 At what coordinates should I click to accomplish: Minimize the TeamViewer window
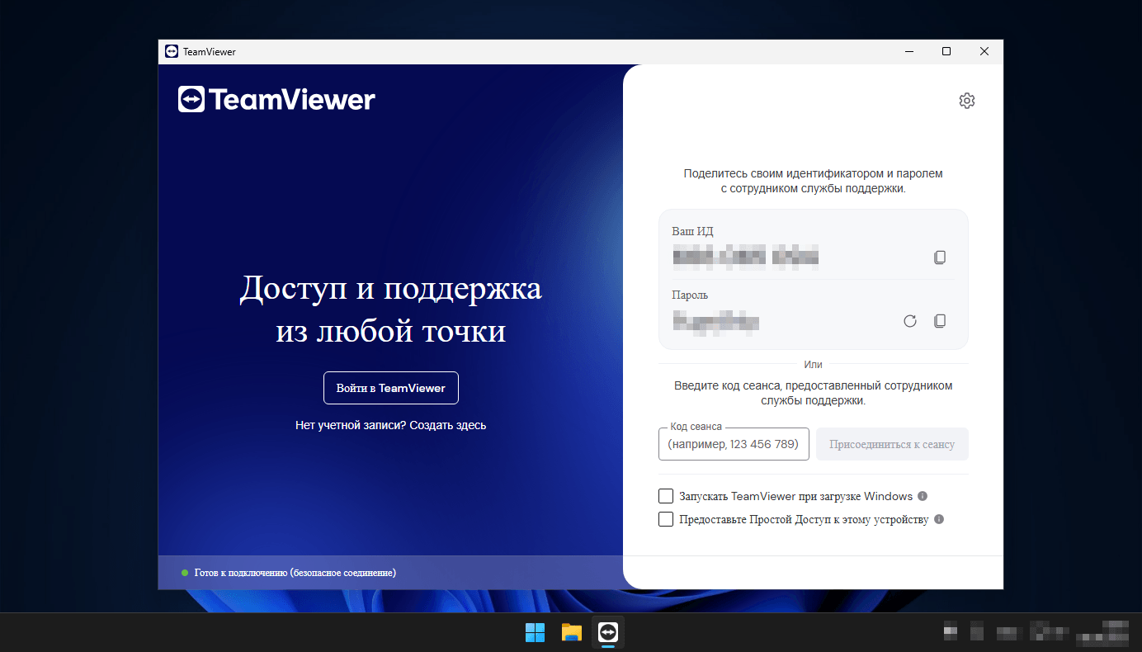coord(908,51)
